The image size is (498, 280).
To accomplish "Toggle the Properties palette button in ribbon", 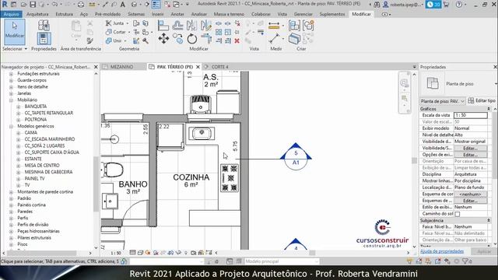I will 44,39.
